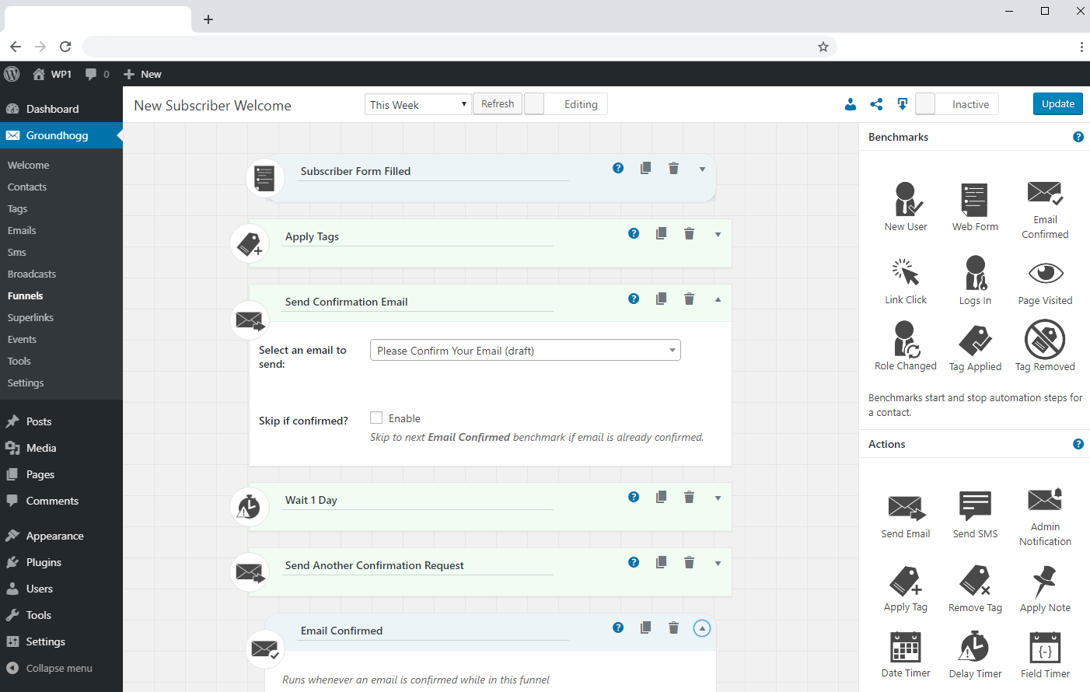Open the Contacts menu in Groundhogg
The image size is (1090, 692).
(27, 187)
